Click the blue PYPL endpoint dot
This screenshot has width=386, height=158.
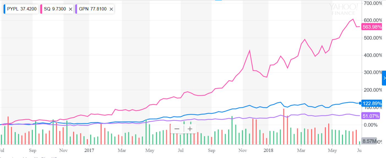click(360, 103)
